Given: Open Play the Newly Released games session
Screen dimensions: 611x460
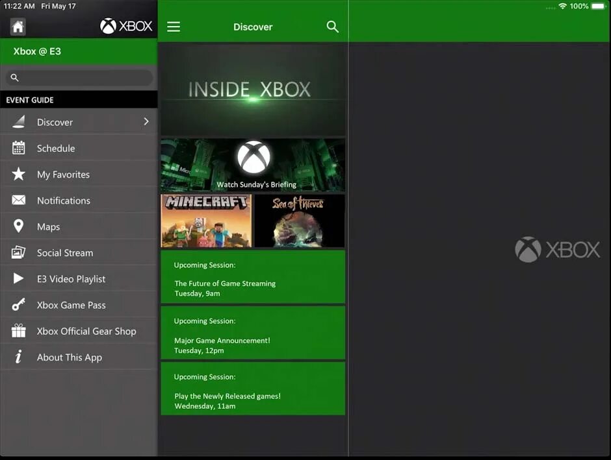Looking at the screenshot, I should [x=253, y=389].
